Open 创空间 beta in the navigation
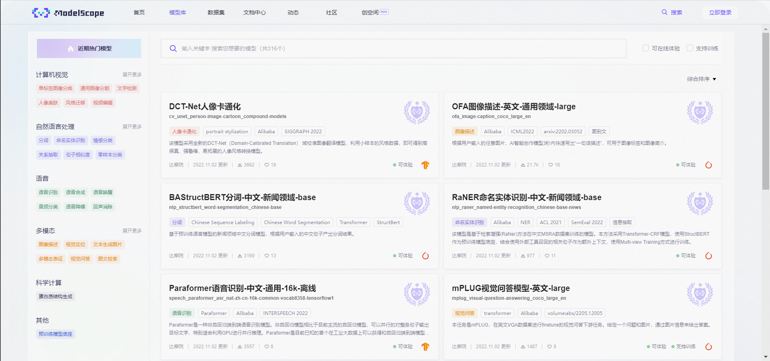 [375, 12]
